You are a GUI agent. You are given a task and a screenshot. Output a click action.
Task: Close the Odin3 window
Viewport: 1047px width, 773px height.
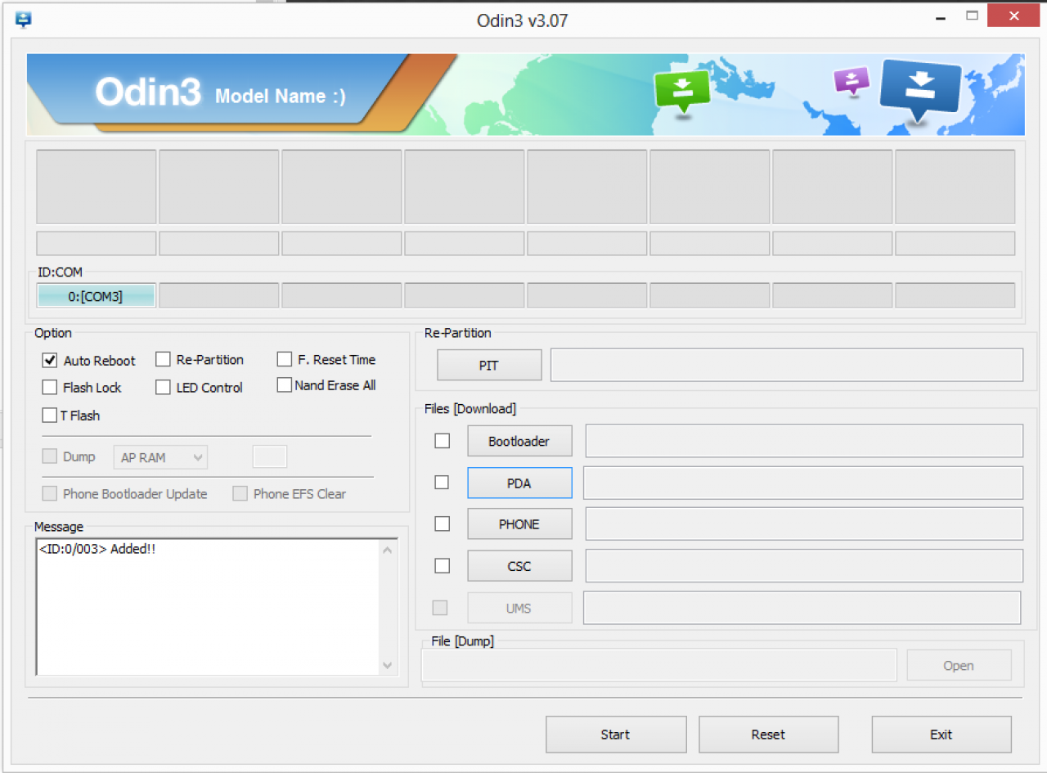pyautogui.click(x=1014, y=16)
